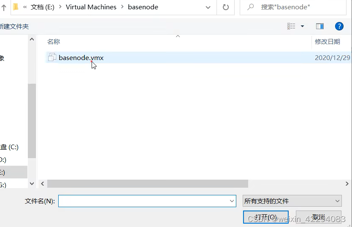Select the (C:) drive in navigation pane
The image size is (352, 227).
[9, 147]
